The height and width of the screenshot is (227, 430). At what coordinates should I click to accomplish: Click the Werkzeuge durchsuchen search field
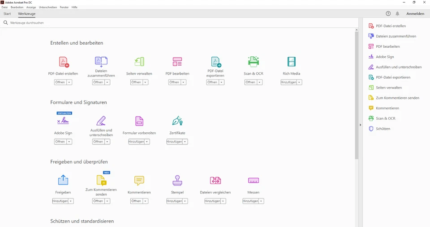pyautogui.click(x=180, y=23)
